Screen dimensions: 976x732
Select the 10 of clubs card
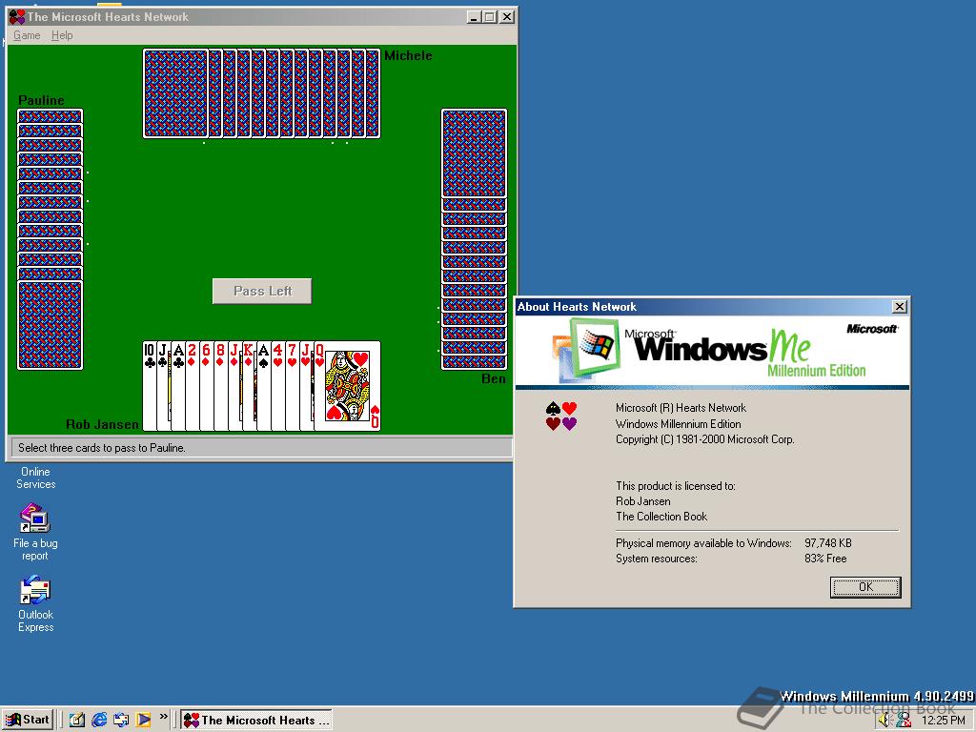pos(150,386)
